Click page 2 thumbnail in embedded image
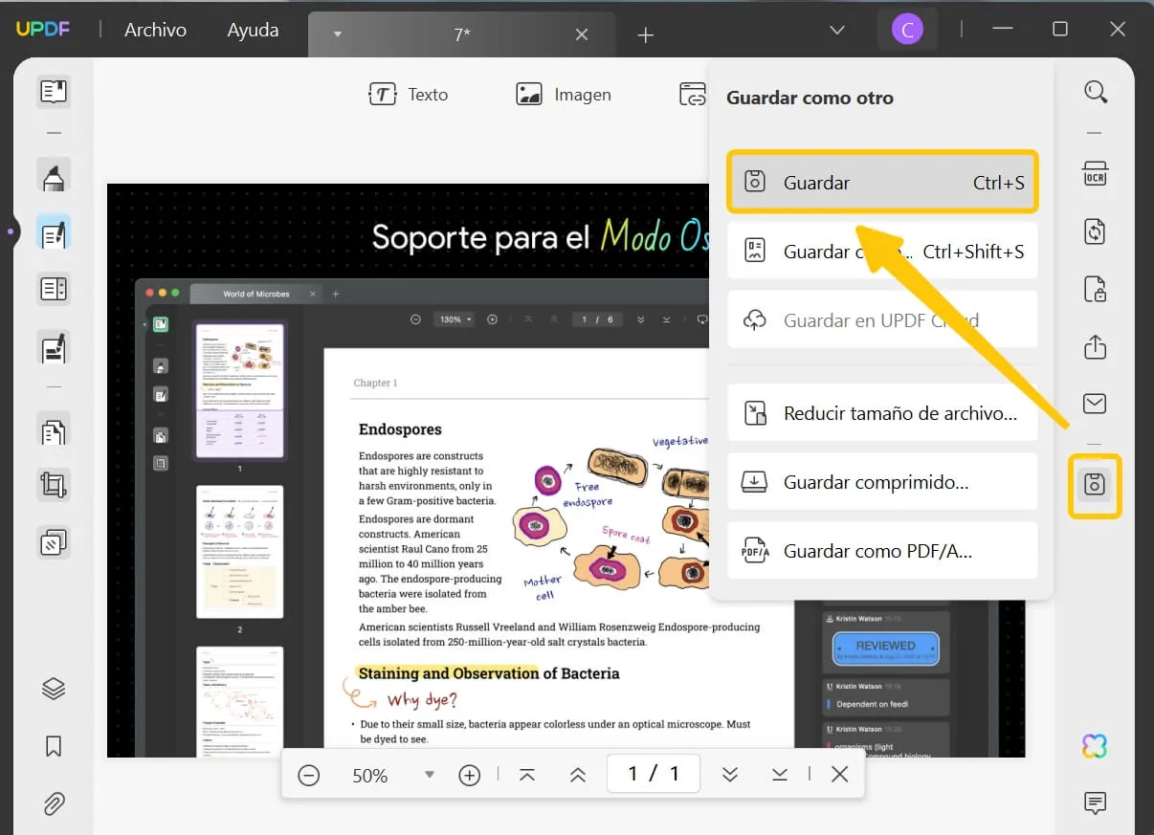The width and height of the screenshot is (1154, 835). (240, 552)
